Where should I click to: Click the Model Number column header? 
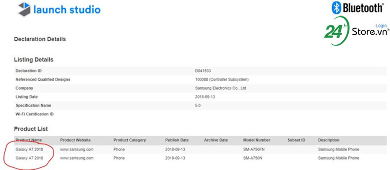pos(257,140)
